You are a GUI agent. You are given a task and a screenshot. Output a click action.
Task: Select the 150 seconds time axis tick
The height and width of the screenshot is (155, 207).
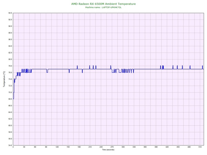(68, 147)
